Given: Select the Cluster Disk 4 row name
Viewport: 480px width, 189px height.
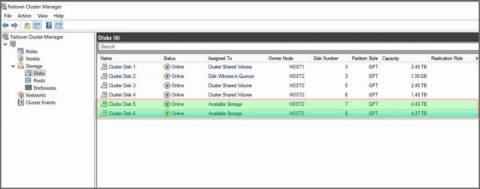Looking at the screenshot, I should coord(122,95).
